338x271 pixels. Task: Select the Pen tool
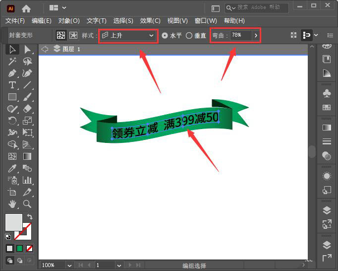point(12,73)
